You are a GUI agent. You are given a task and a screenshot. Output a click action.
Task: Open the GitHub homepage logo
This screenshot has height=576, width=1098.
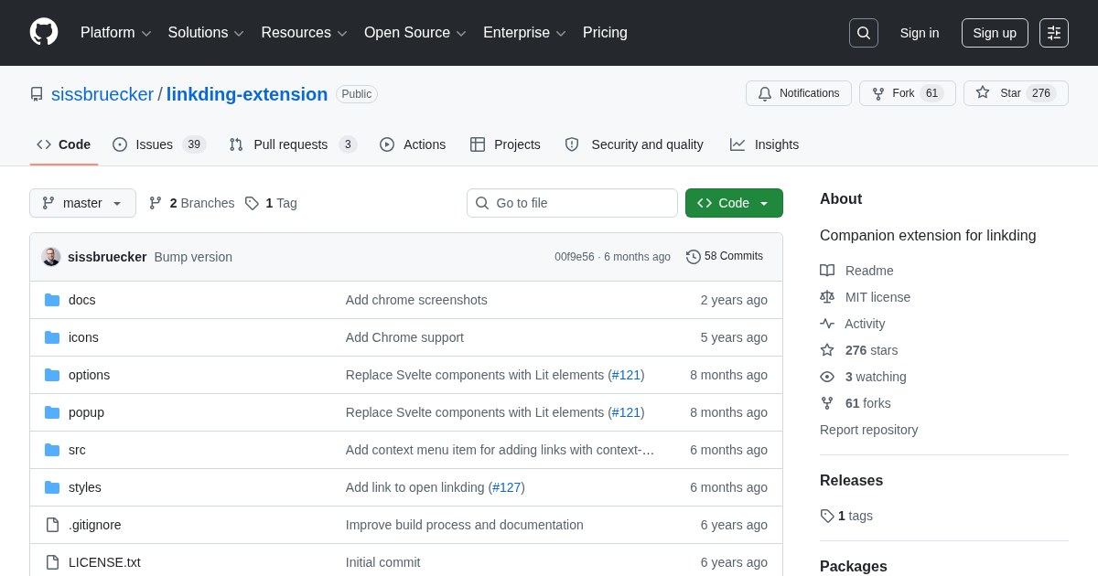[44, 32]
